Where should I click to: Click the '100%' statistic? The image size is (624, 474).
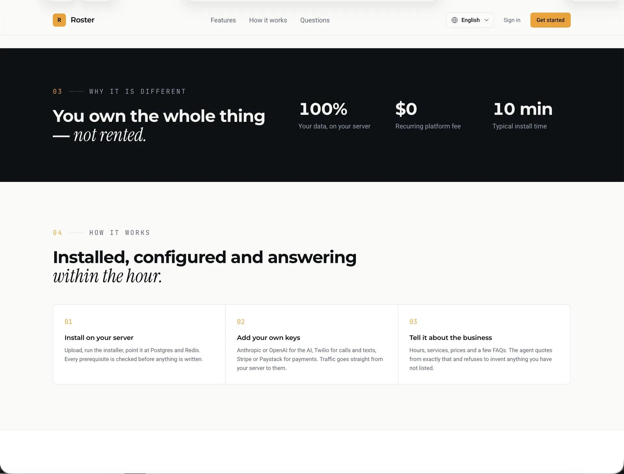pyautogui.click(x=323, y=109)
